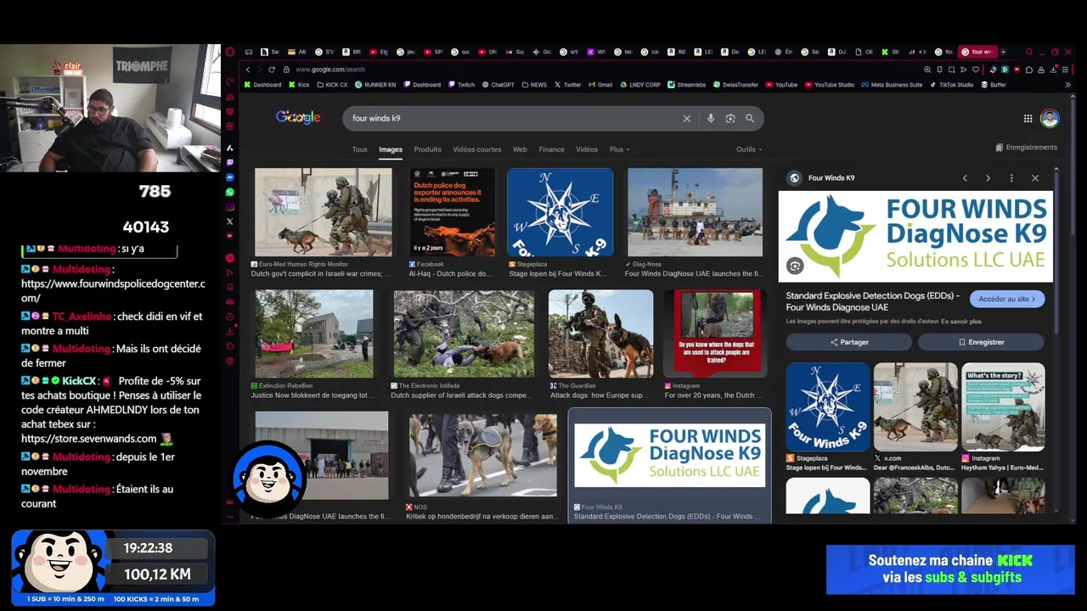Open Messenger in the browser sidebar
The width and height of the screenshot is (1087, 611).
(229, 177)
